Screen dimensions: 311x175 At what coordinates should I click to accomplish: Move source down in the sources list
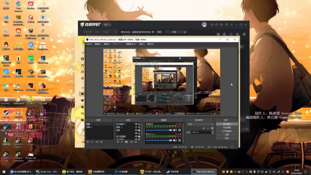(136, 142)
